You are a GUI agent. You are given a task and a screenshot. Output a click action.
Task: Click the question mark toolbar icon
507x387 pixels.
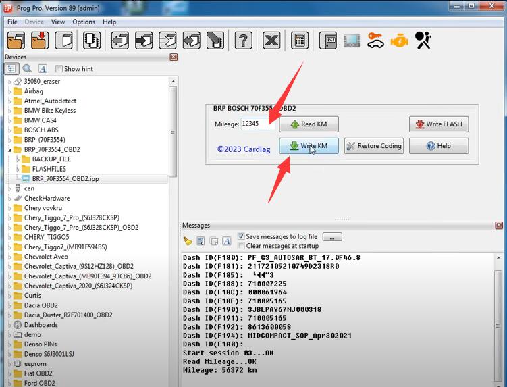pos(243,41)
